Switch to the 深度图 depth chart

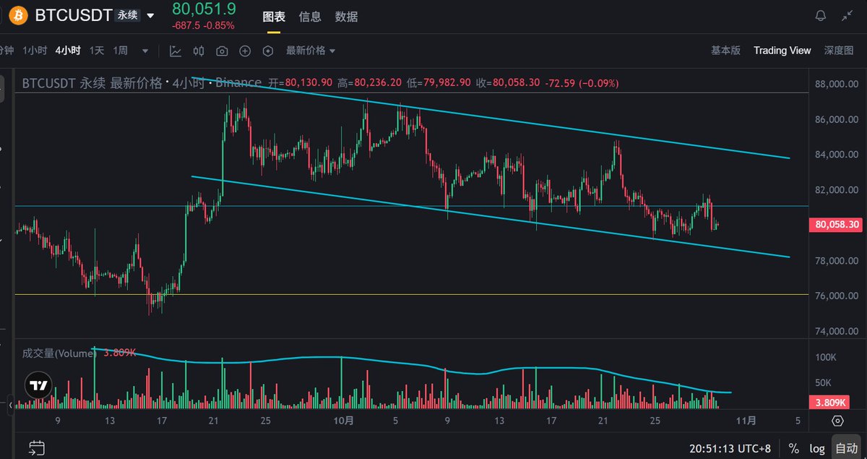839,51
